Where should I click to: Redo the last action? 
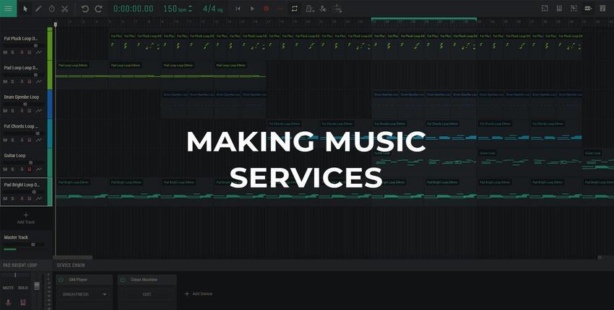tap(98, 9)
